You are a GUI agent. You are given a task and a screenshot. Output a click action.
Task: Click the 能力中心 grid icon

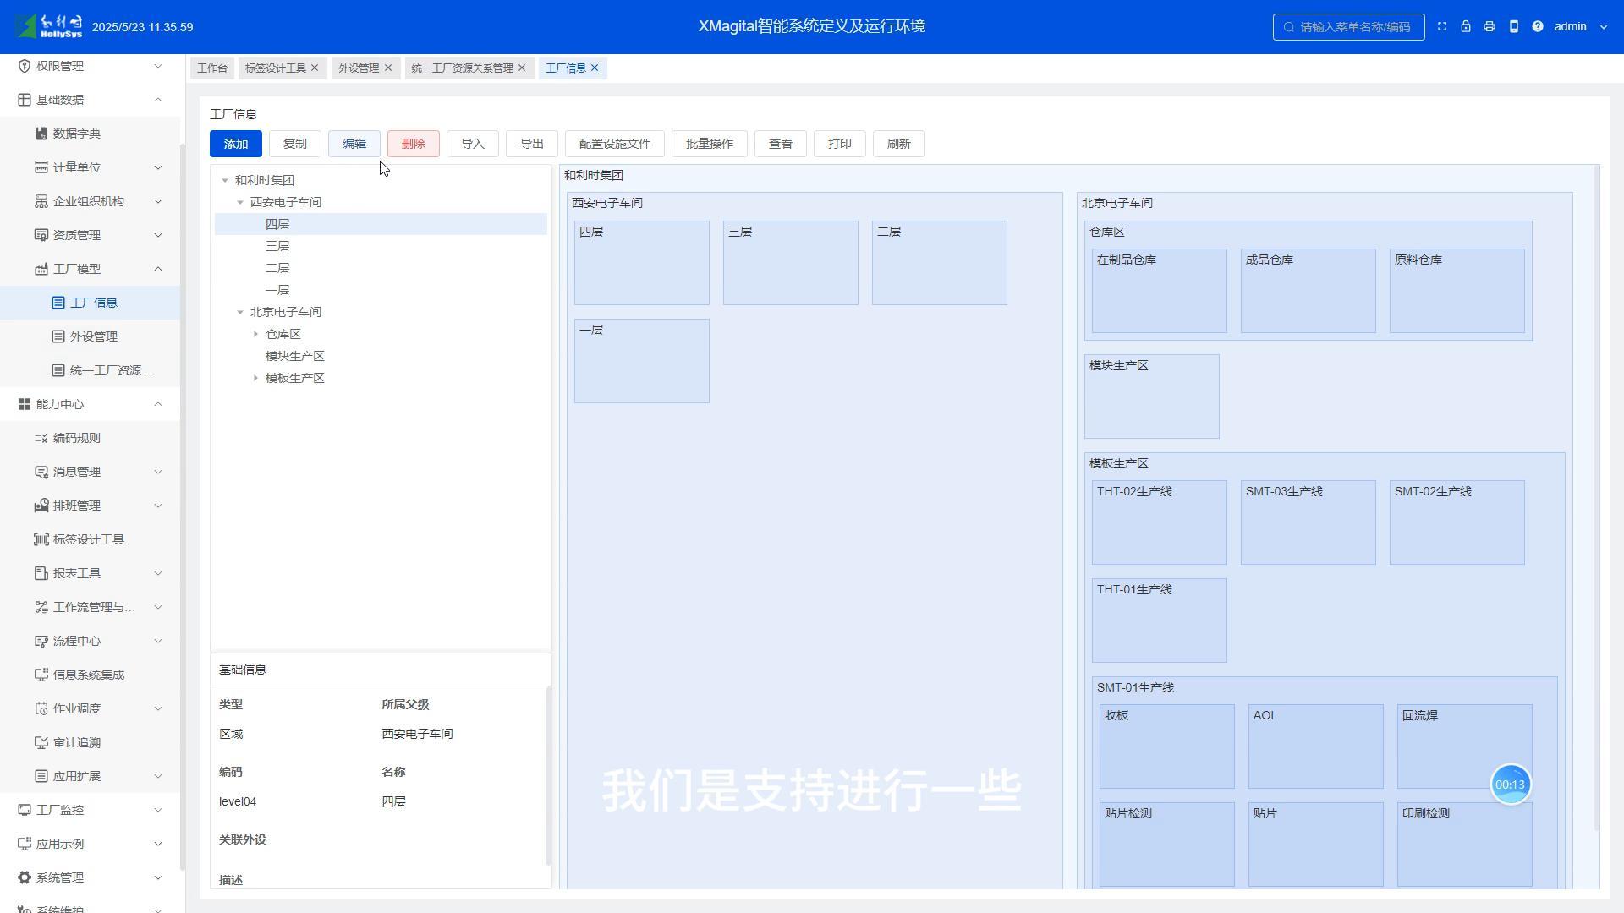25,404
